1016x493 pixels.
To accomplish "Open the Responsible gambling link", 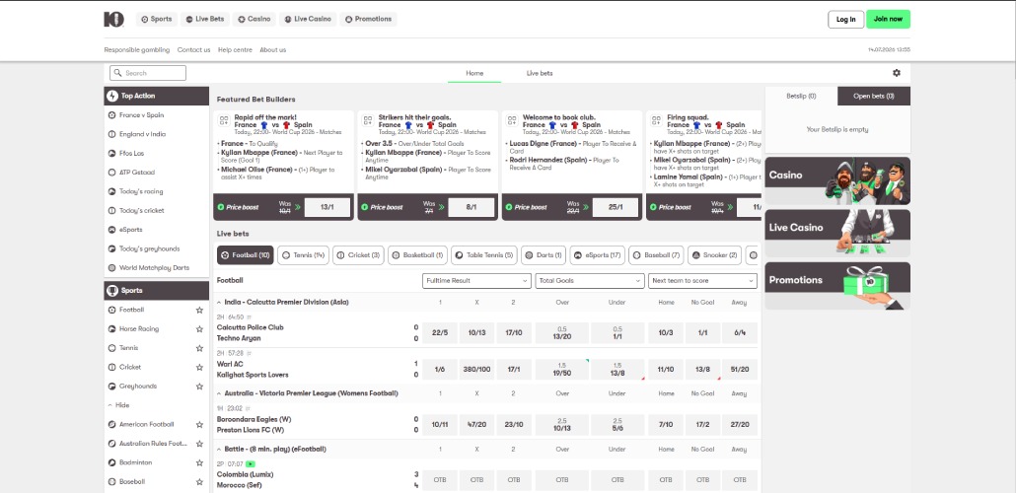I will 137,50.
